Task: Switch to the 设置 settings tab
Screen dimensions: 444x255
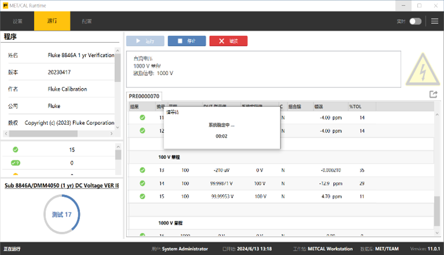Action: pos(17,21)
